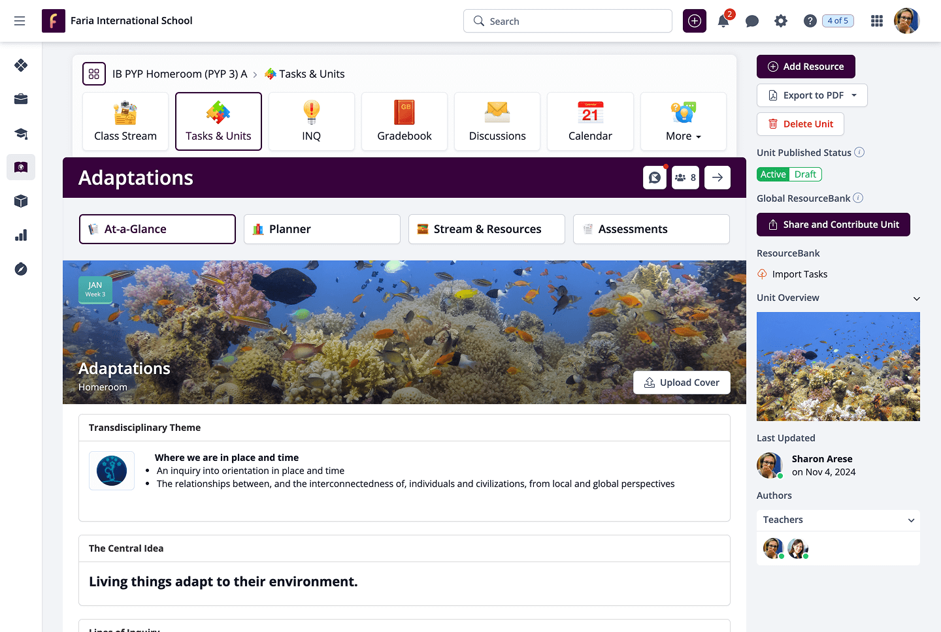This screenshot has width=941, height=632.
Task: Click Share and Contribute Unit button
Action: pos(833,225)
